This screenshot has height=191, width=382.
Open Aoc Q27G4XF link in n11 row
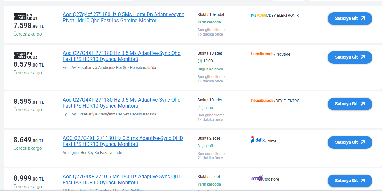coord(122,180)
